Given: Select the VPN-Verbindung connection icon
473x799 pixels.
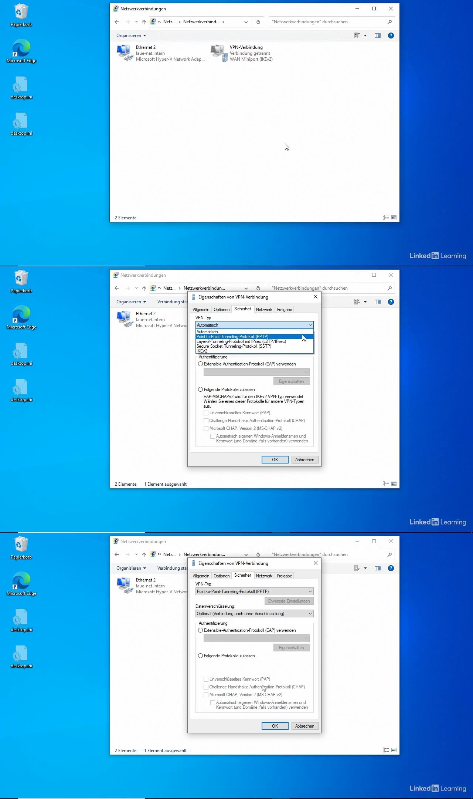Looking at the screenshot, I should click(219, 53).
